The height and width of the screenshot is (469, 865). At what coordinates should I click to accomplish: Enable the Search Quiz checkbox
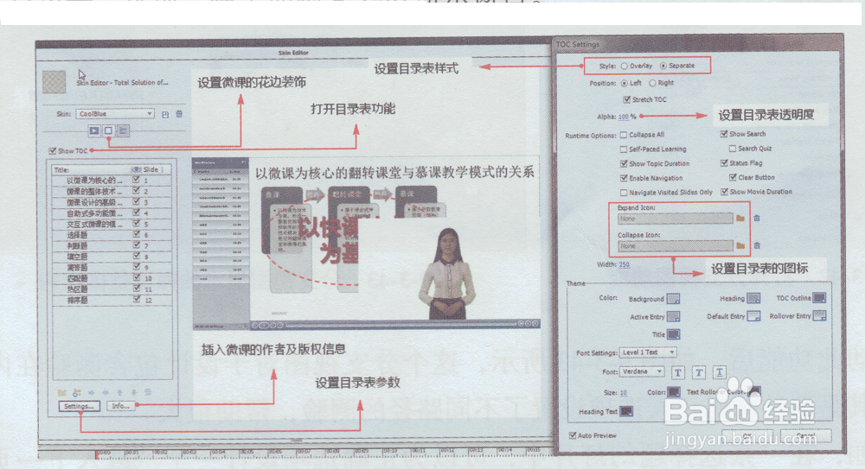pos(733,149)
